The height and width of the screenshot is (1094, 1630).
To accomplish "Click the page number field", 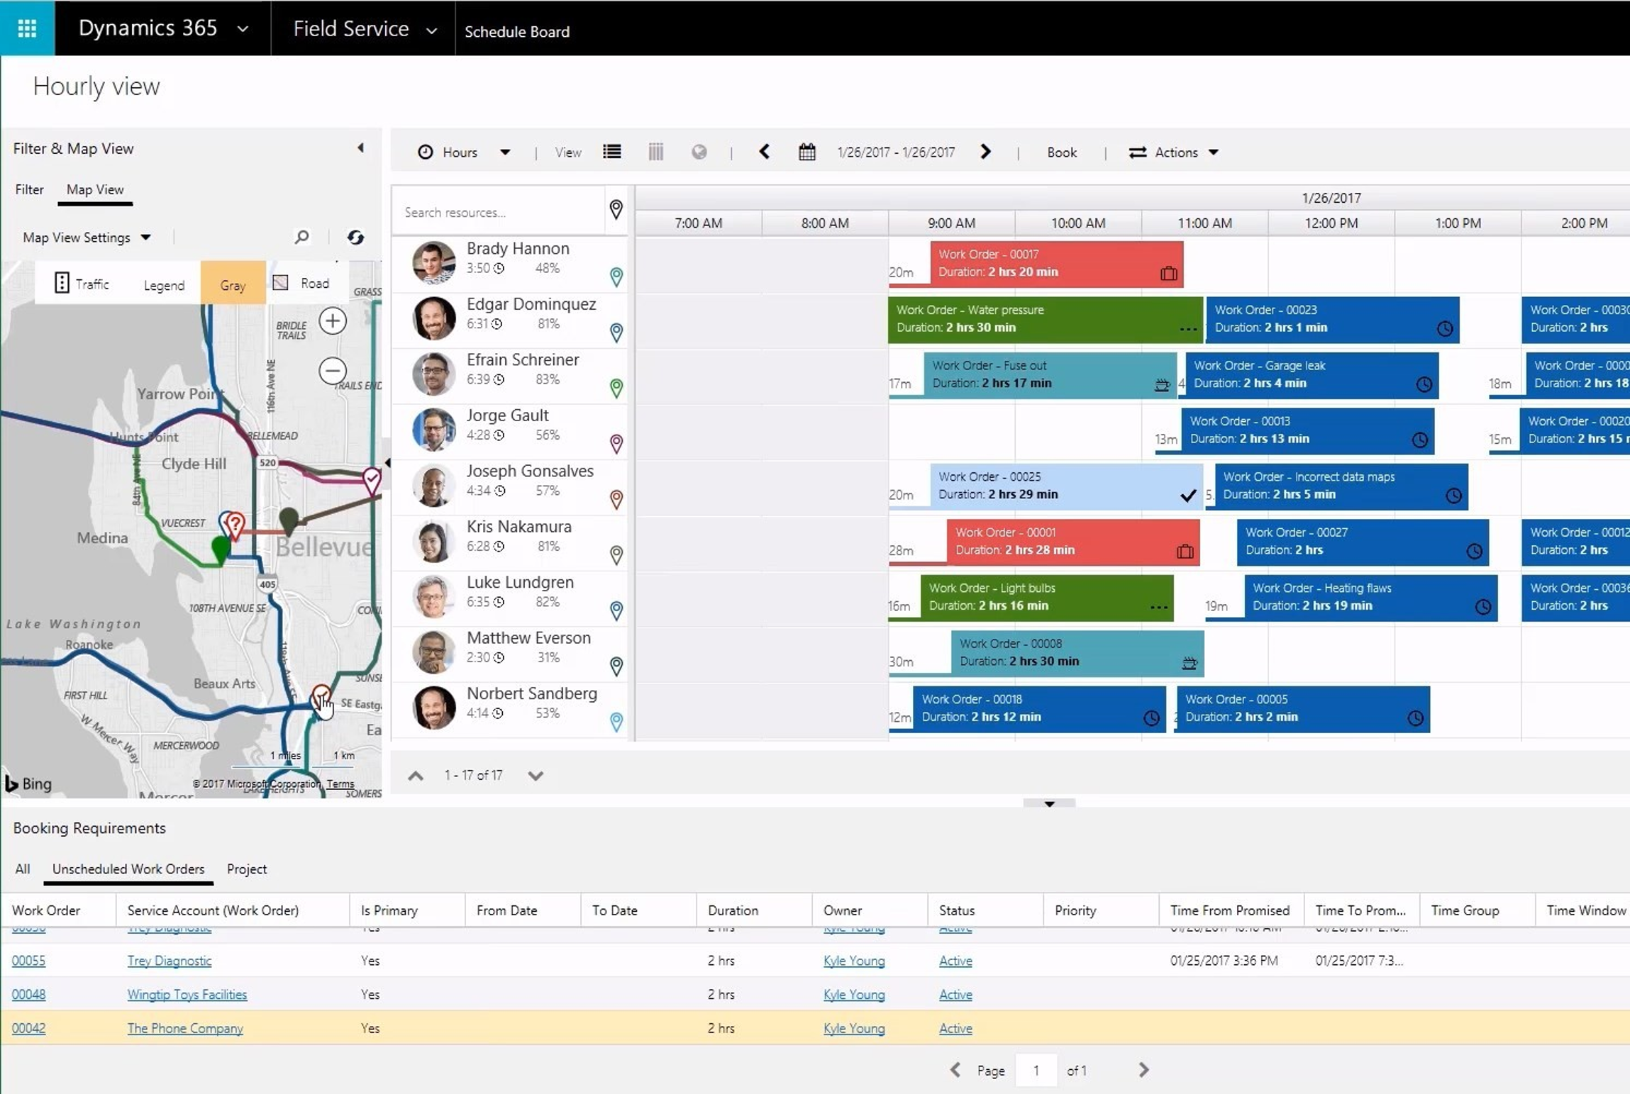I will tap(1036, 1070).
